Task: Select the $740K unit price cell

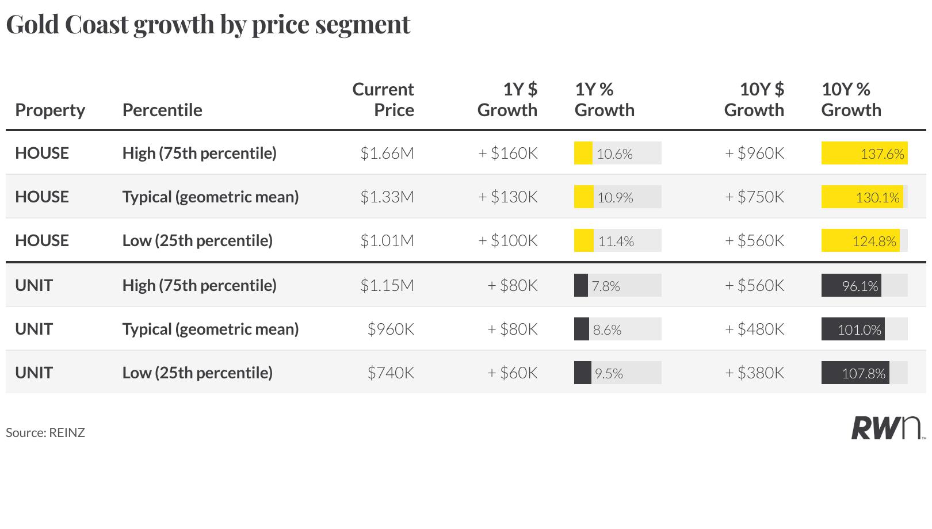Action: coord(391,373)
